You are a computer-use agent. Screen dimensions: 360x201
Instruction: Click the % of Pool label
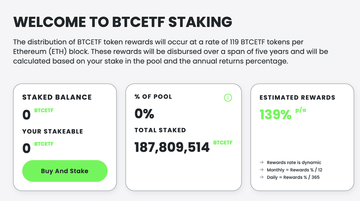click(153, 97)
